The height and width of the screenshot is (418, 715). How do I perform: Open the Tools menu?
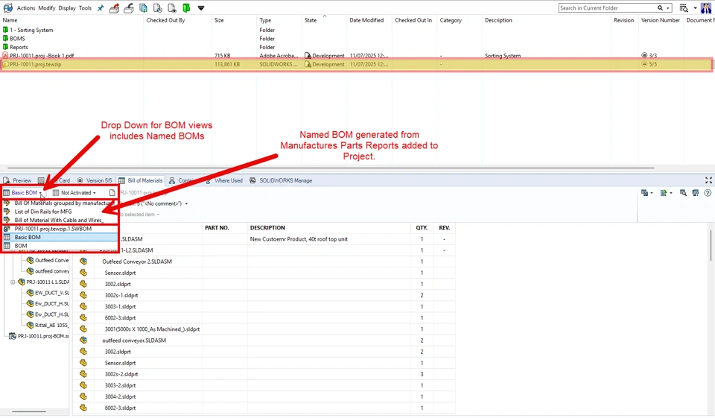coord(85,7)
